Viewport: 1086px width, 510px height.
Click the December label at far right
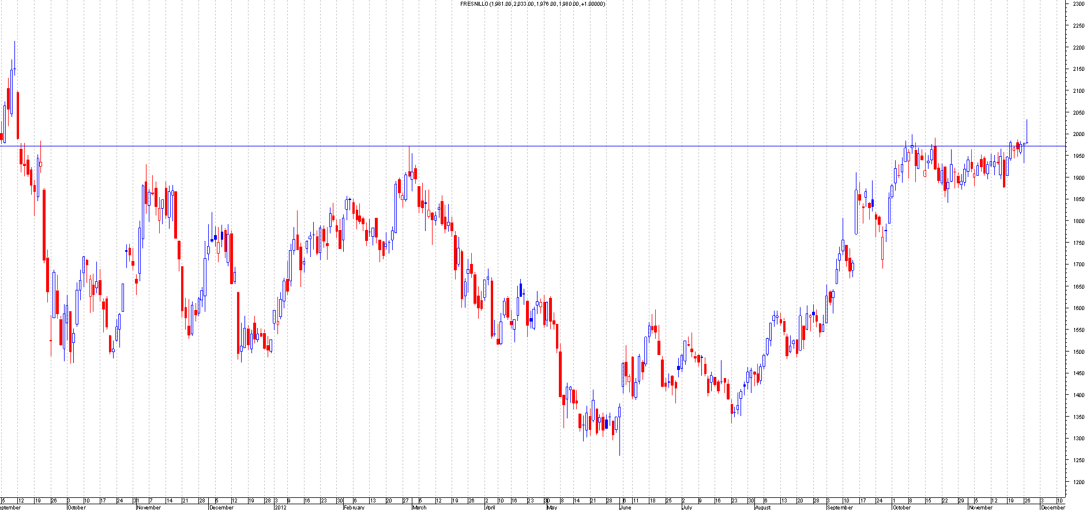tap(1053, 508)
